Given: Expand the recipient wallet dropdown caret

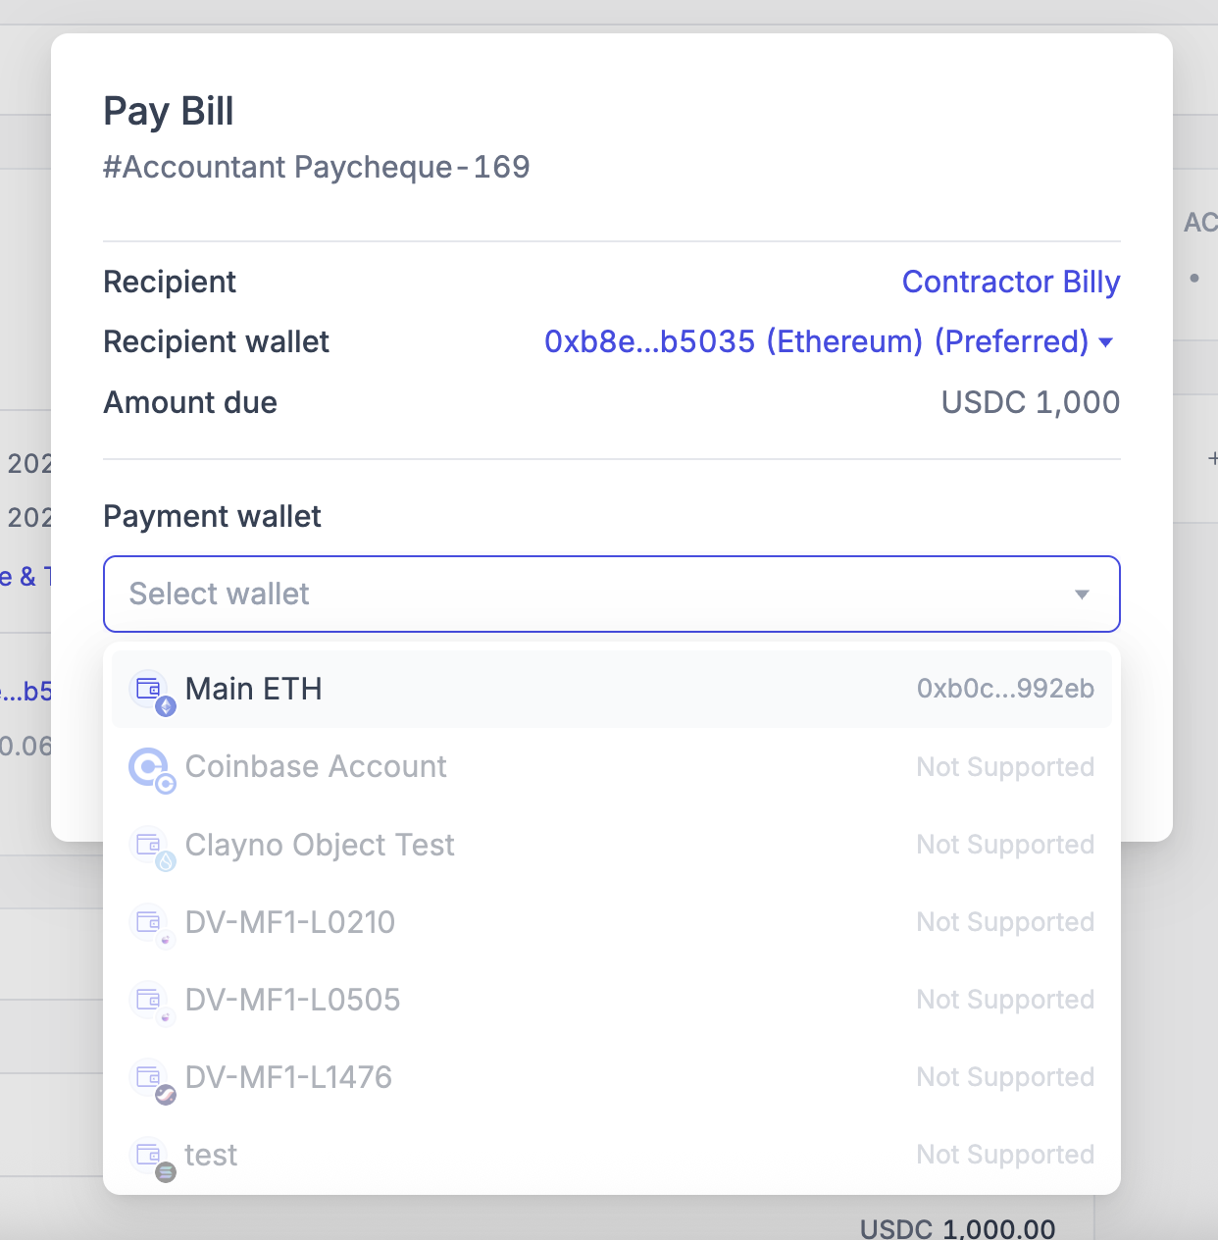Looking at the screenshot, I should [x=1106, y=342].
